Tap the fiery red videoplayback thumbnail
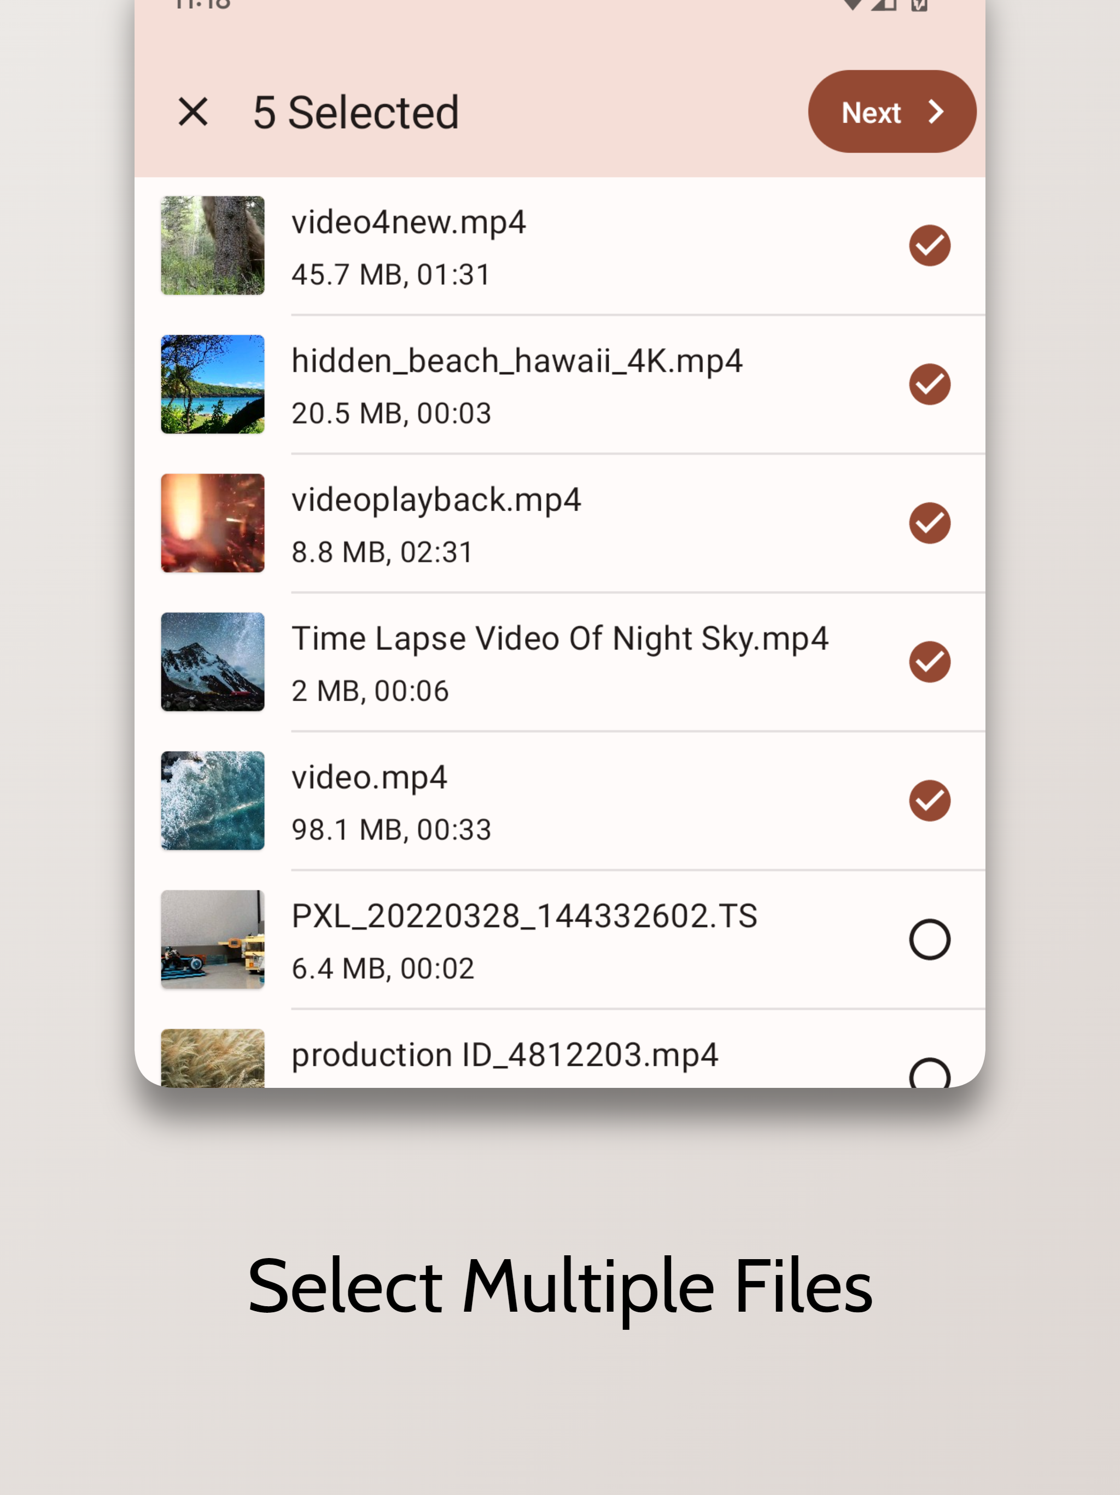1120x1495 pixels. tap(213, 523)
